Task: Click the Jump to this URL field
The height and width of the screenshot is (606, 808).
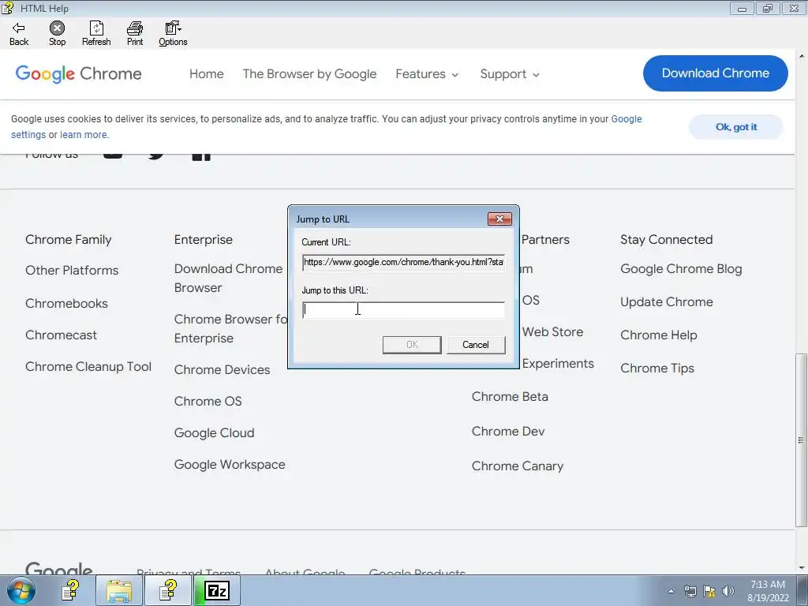Action: pyautogui.click(x=403, y=309)
